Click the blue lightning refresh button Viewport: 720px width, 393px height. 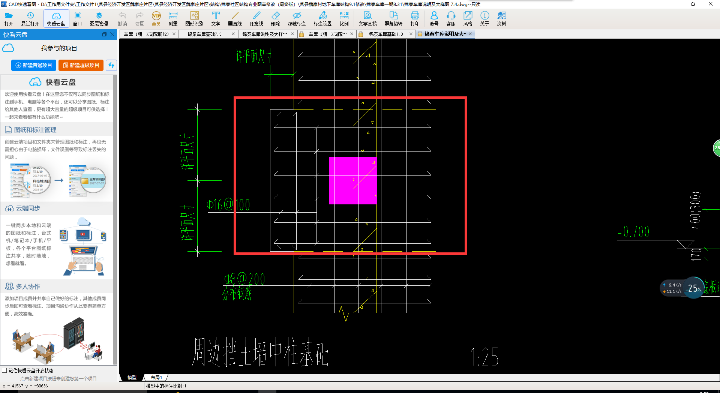[x=111, y=65]
